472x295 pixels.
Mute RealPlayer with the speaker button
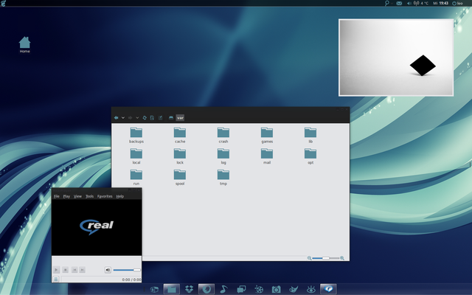pyautogui.click(x=108, y=270)
